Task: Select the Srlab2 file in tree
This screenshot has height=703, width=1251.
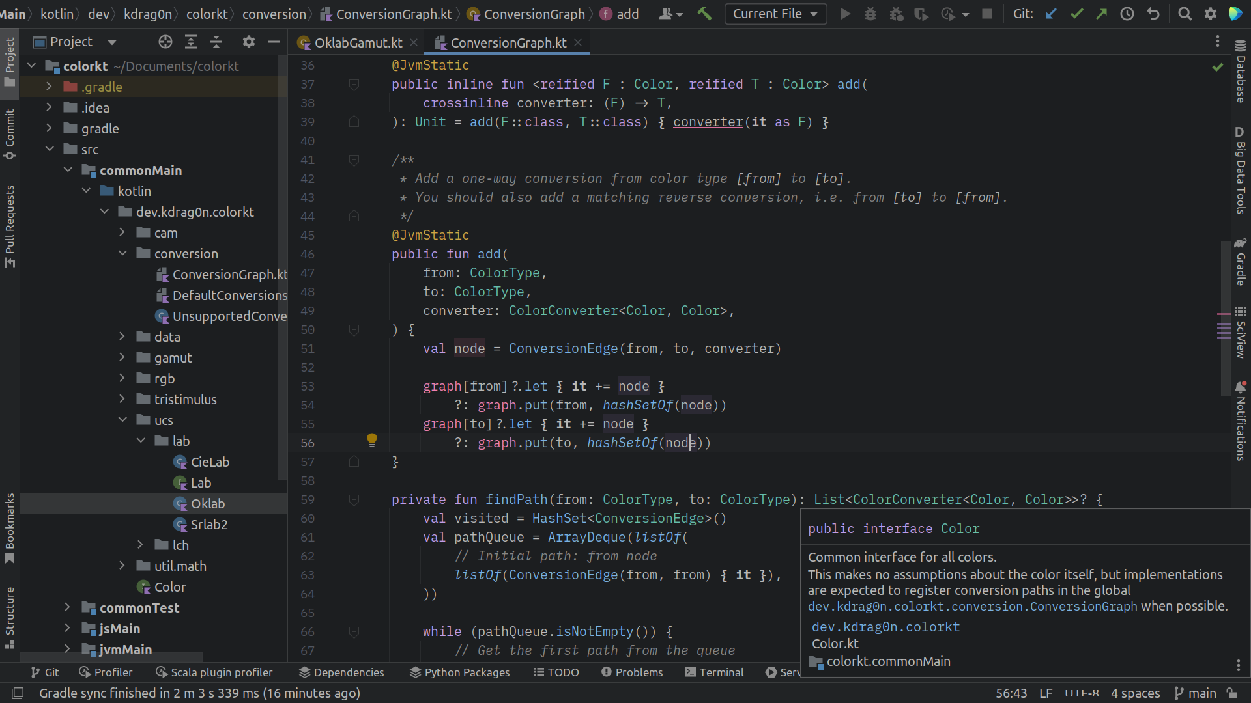Action: click(x=208, y=525)
